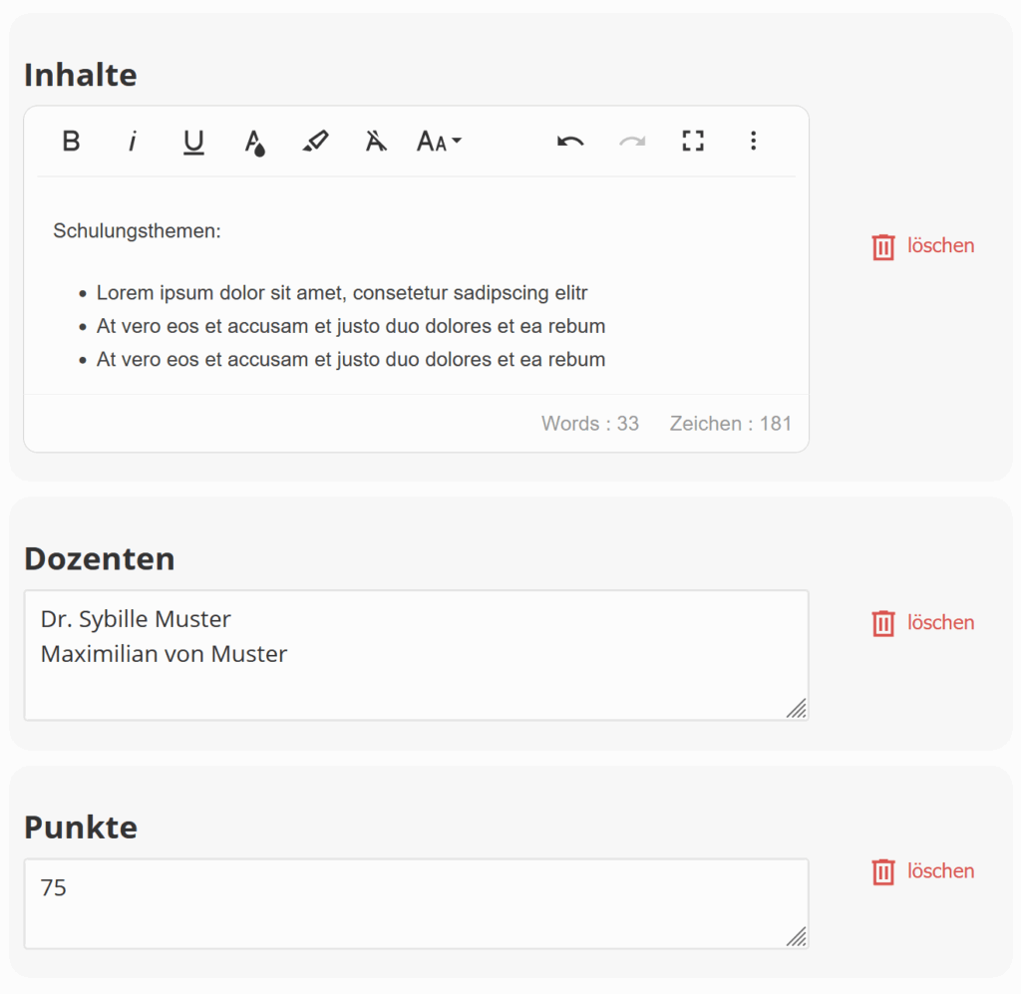
Task: Open more options via three-dot menu
Action: pyautogui.click(x=754, y=142)
